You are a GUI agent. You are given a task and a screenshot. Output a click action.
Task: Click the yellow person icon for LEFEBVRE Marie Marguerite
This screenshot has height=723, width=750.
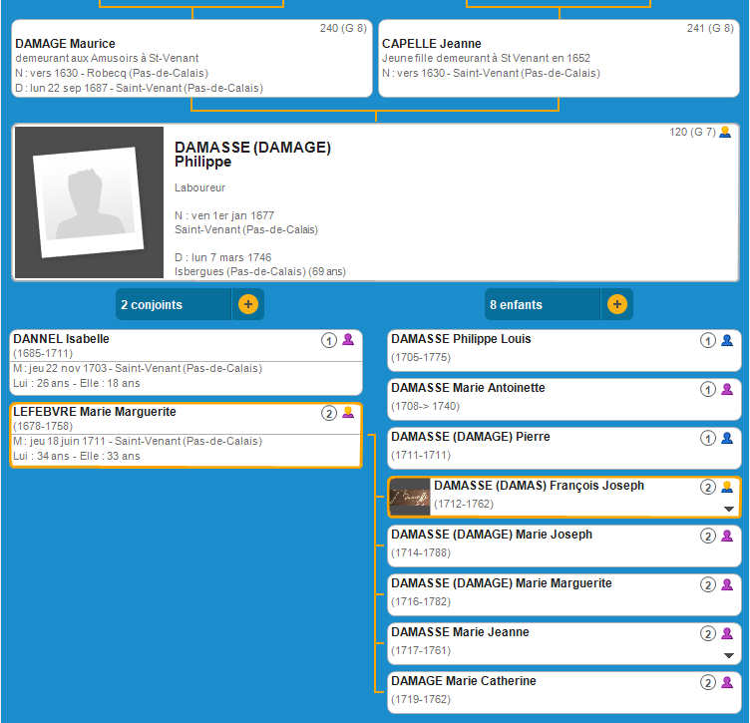click(x=348, y=413)
